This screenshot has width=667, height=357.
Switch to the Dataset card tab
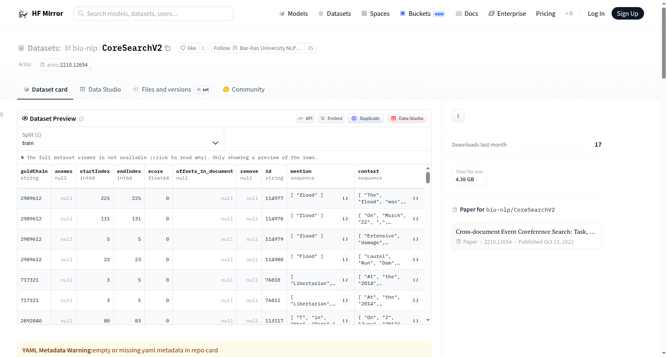pos(45,90)
